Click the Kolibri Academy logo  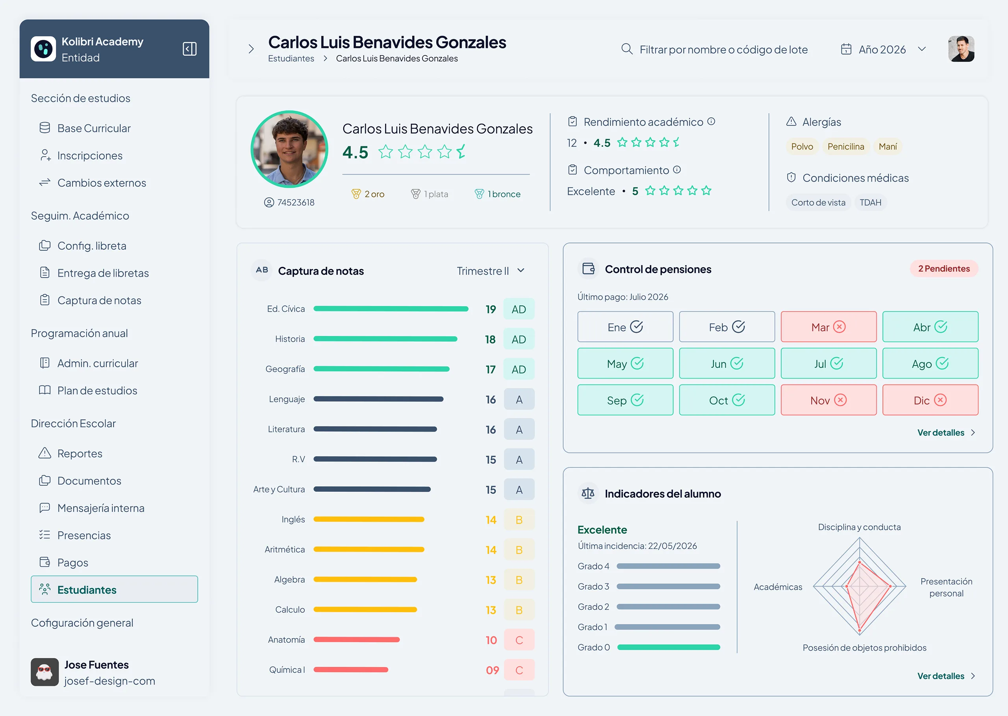point(43,49)
